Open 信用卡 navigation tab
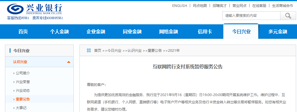Viewport: 297px width, 112px height. click(205, 32)
